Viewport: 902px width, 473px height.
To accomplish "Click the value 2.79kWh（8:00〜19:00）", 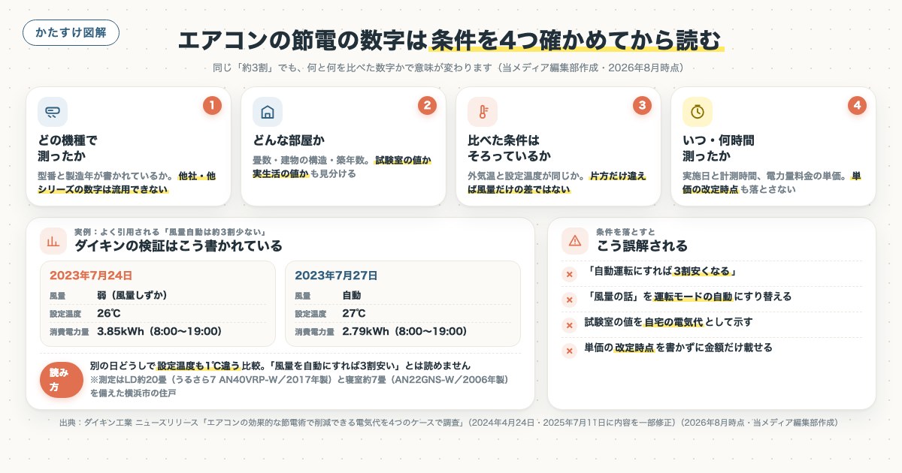I will point(404,331).
